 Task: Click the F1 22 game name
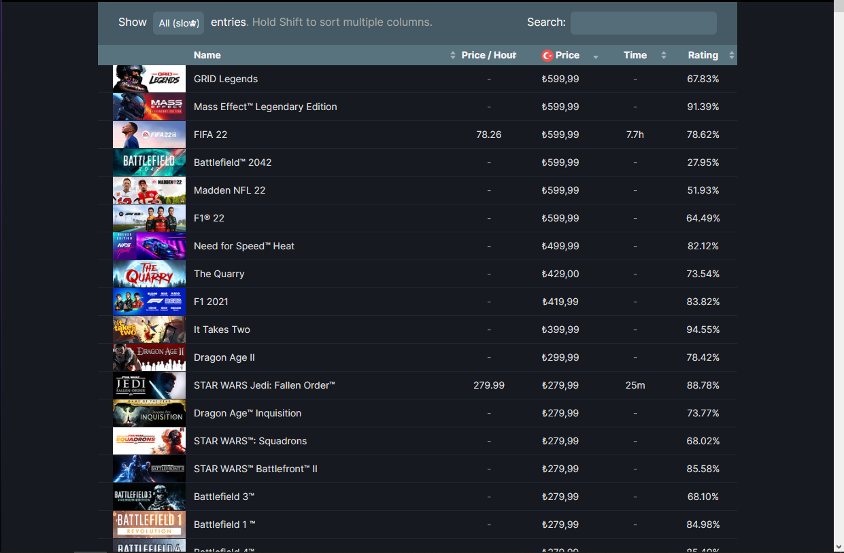[x=209, y=218]
